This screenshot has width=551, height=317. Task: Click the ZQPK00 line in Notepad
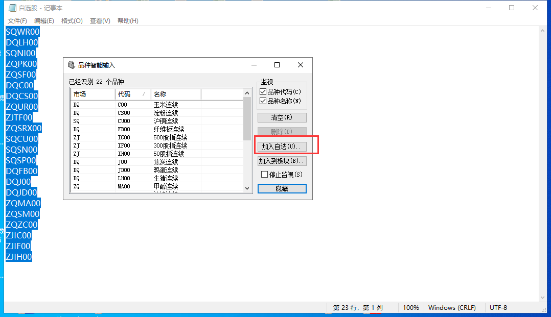(x=21, y=64)
